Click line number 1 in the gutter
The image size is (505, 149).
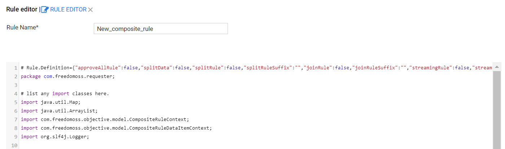click(16, 68)
